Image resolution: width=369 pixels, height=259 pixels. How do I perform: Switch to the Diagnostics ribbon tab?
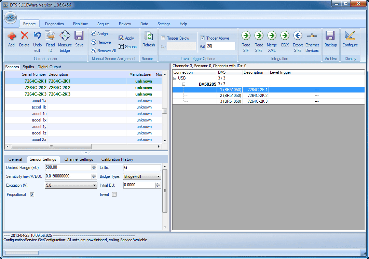coord(54,24)
